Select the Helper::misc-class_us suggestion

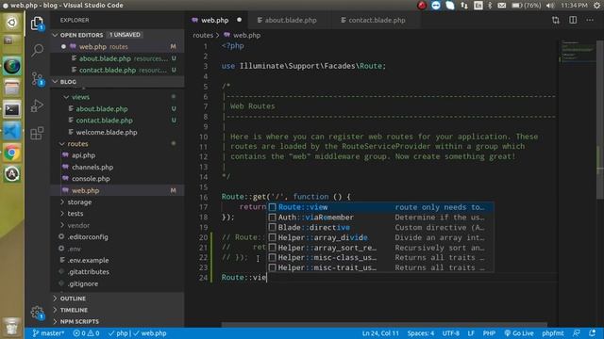click(380, 257)
